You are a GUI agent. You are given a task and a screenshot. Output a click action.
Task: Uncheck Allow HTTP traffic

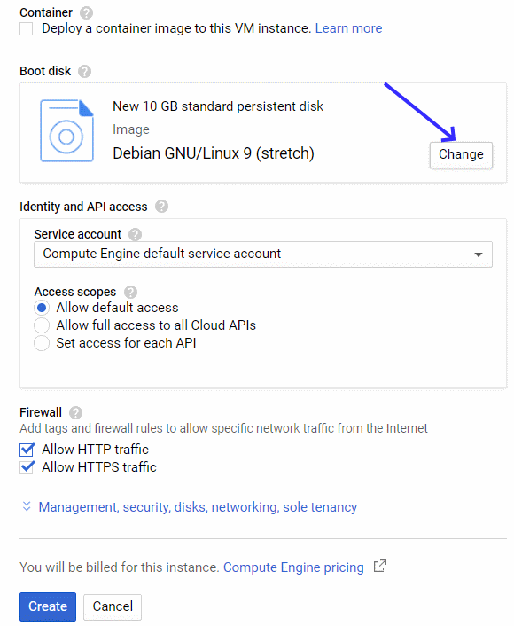tap(27, 450)
